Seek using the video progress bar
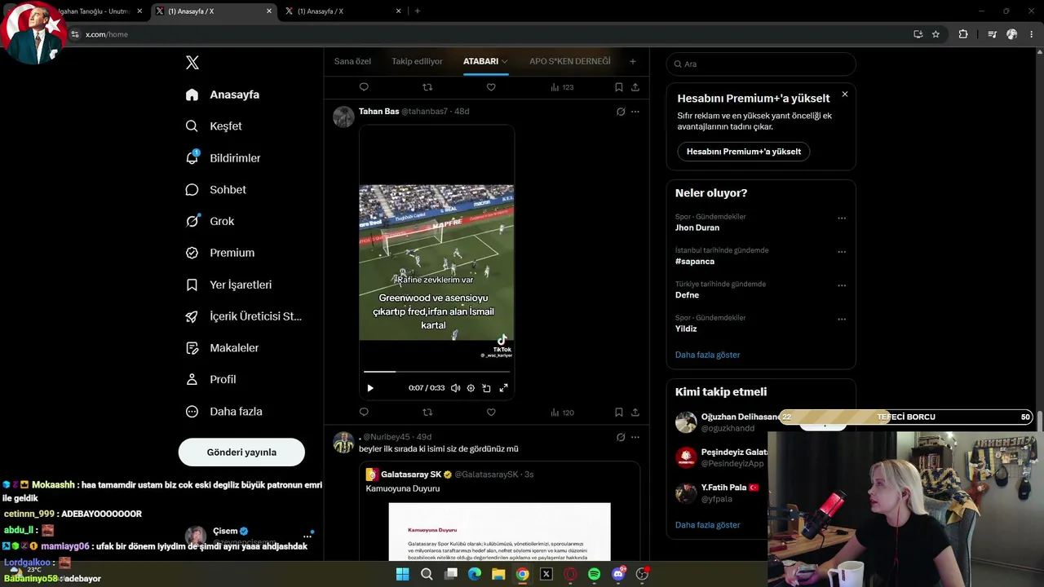This screenshot has height=587, width=1044. click(437, 372)
